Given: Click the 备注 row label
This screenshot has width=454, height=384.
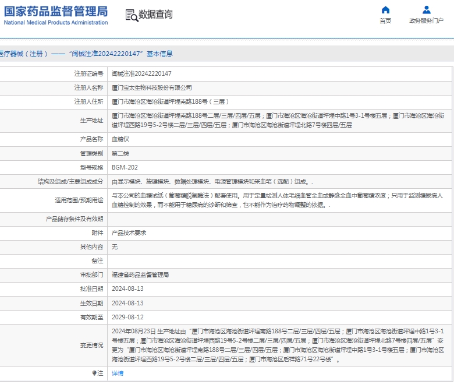Looking at the screenshot, I should click(97, 261).
